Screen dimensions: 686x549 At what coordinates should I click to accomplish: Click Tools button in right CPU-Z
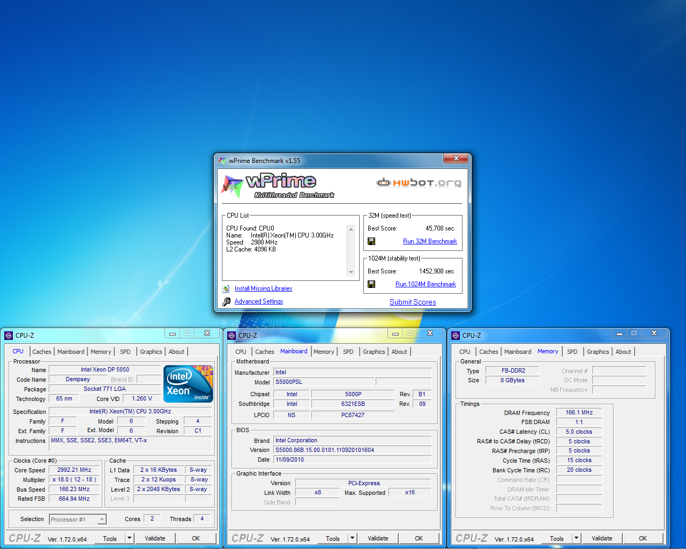(557, 538)
